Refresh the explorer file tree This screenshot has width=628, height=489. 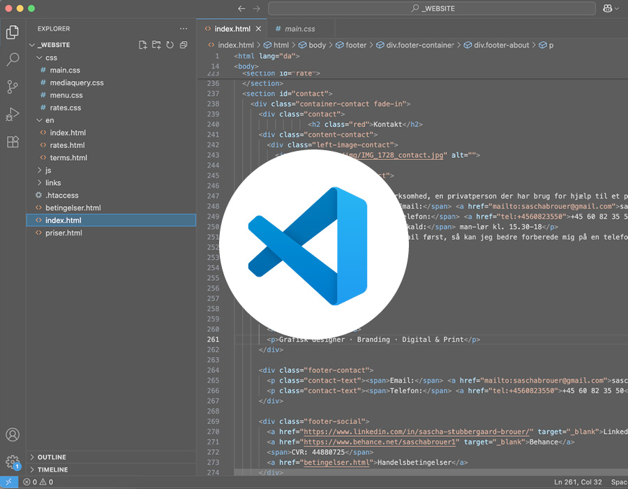(x=170, y=45)
